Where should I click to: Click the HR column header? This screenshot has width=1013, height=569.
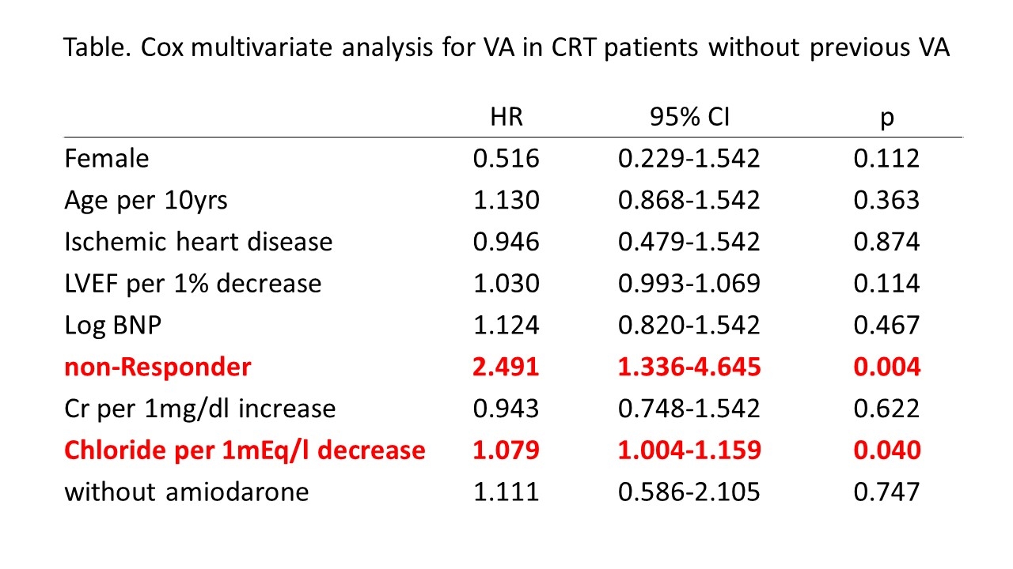pyautogui.click(x=506, y=117)
